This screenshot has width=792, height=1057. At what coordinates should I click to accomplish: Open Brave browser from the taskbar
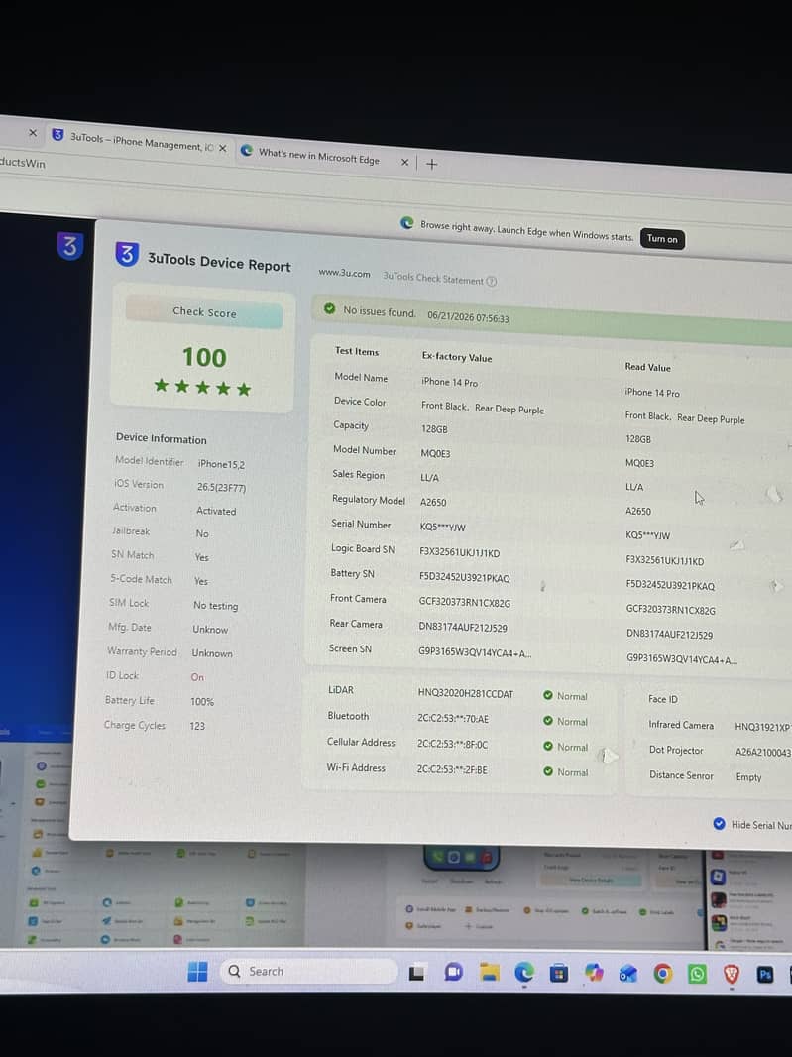point(732,974)
